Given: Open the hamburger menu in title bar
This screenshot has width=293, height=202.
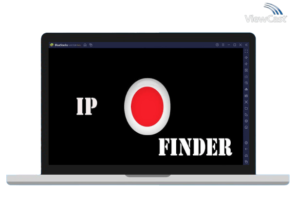Looking at the screenshot, I should [223, 45].
